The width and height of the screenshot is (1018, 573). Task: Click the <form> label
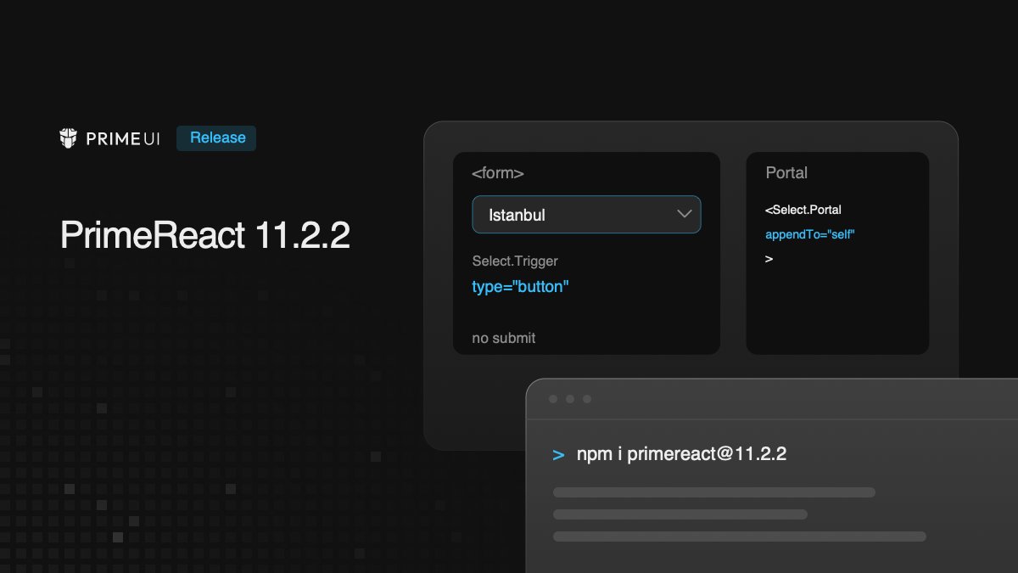click(498, 173)
